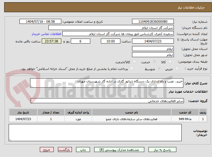Screen dimensions: 212x157
Task: Click the اطلاعات خدمات مورد نیاز heading
Action: [x=188, y=92]
